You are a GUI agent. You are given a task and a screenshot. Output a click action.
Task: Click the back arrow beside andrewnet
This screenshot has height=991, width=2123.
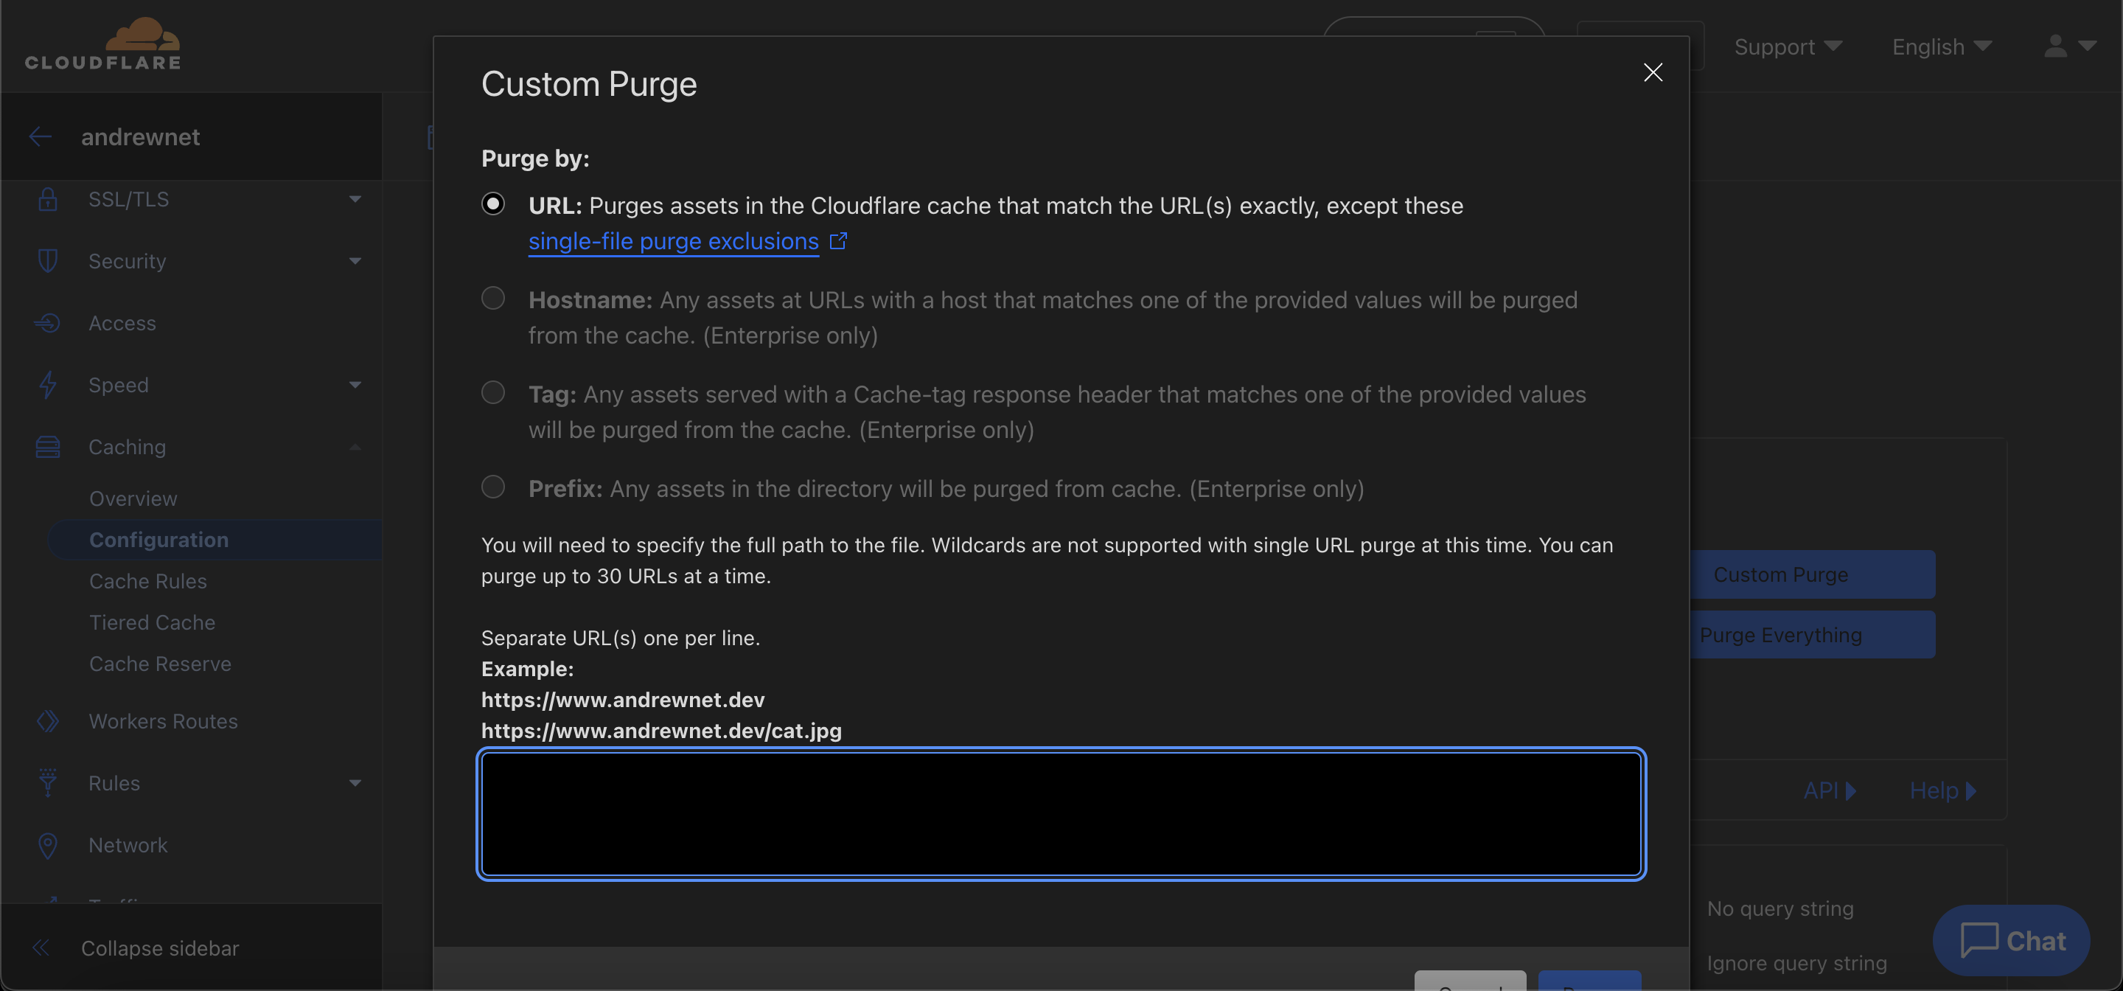point(41,137)
